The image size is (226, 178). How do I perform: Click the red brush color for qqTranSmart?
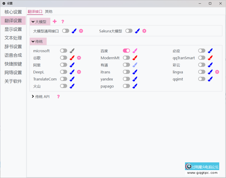click(x=210, y=58)
